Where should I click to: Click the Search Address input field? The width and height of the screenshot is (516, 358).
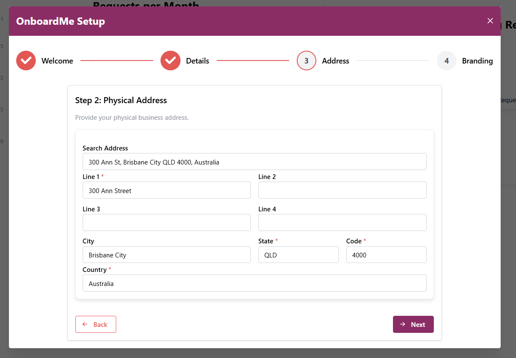click(254, 162)
